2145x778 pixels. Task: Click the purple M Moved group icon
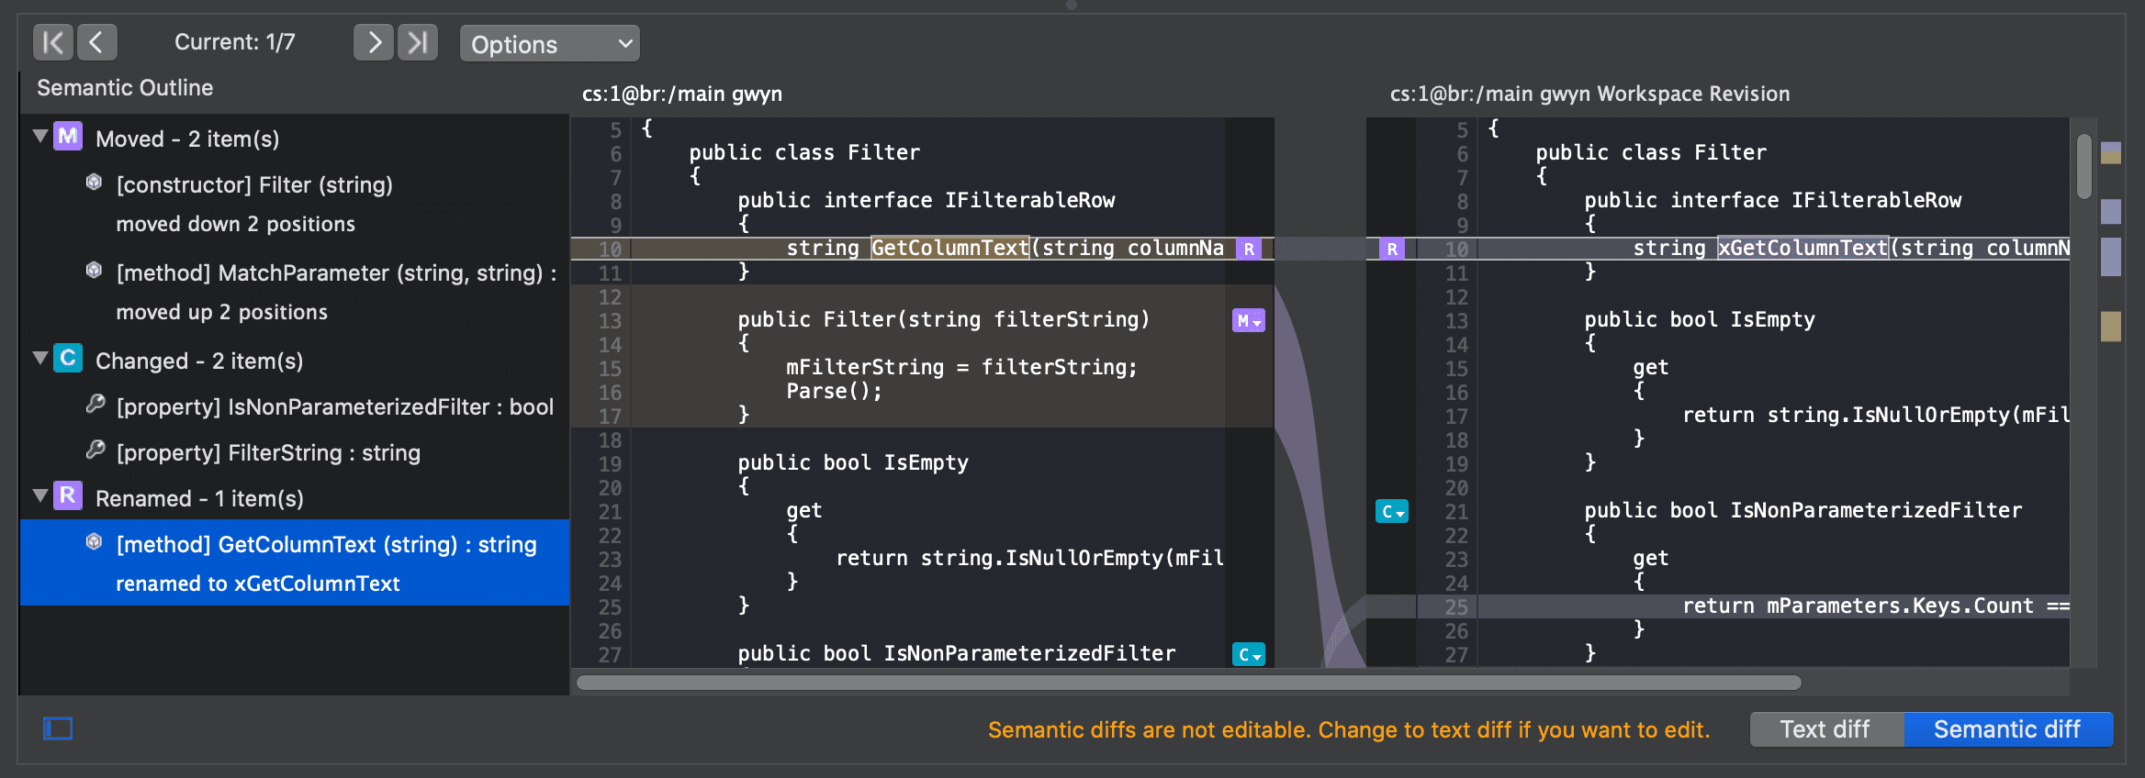[x=68, y=137]
